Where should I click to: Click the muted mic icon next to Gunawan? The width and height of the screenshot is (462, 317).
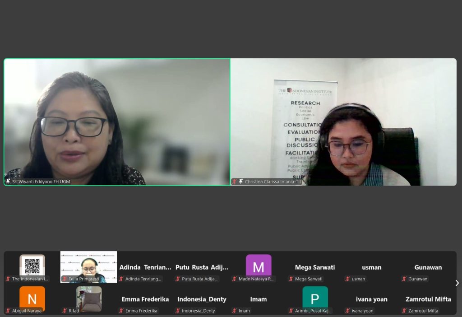point(404,279)
